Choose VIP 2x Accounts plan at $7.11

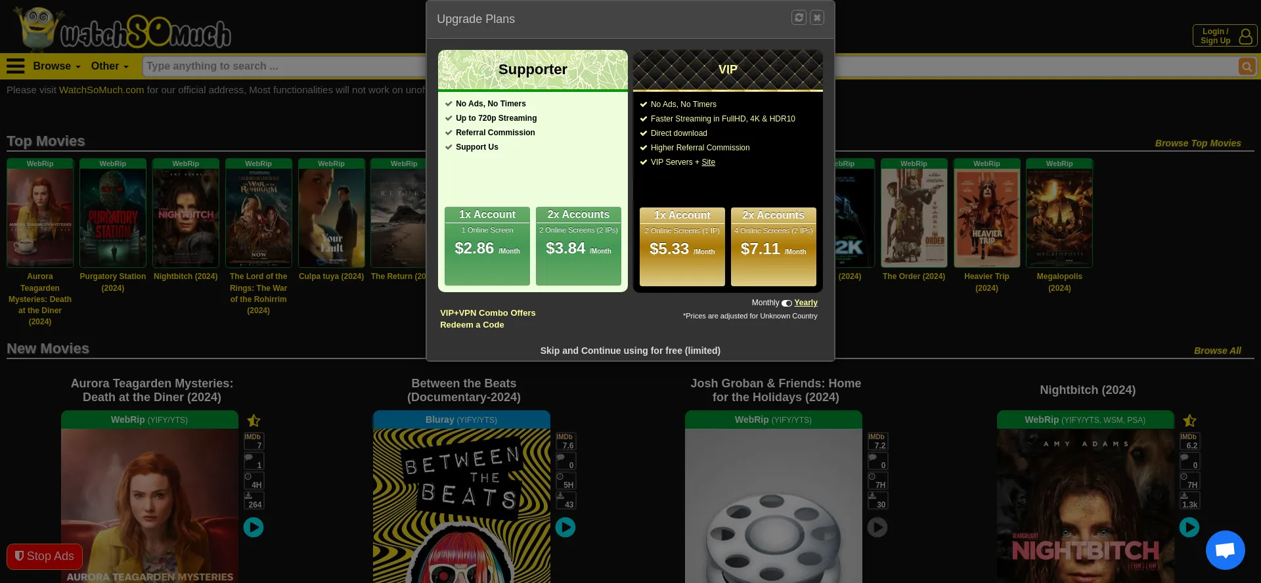773,247
